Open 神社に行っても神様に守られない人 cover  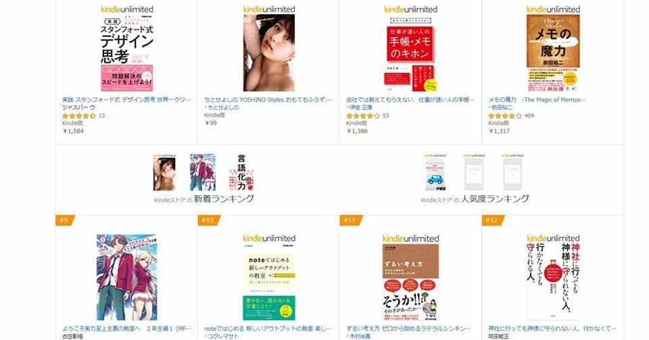[553, 281]
